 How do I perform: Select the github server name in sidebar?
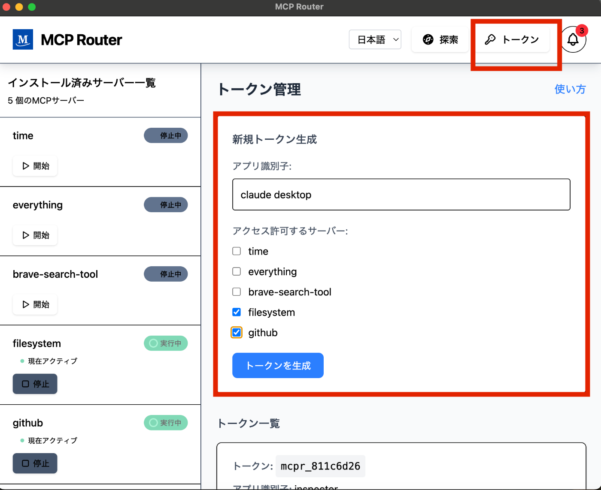28,423
